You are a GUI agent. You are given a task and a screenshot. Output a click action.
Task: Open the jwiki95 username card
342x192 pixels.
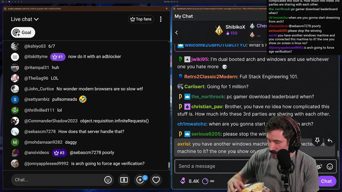pyautogui.click(x=199, y=59)
